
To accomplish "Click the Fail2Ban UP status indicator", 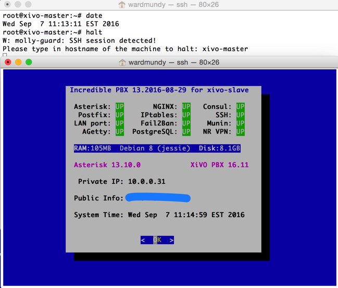I will [186, 123].
